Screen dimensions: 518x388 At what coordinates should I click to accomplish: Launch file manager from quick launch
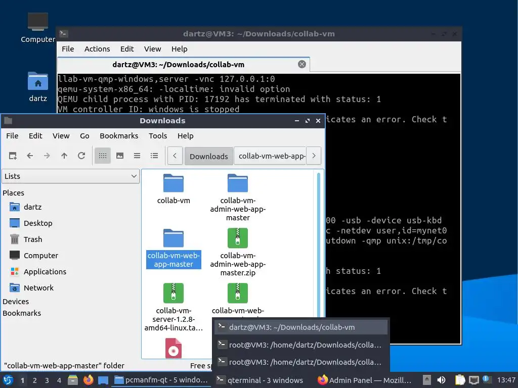point(73,380)
